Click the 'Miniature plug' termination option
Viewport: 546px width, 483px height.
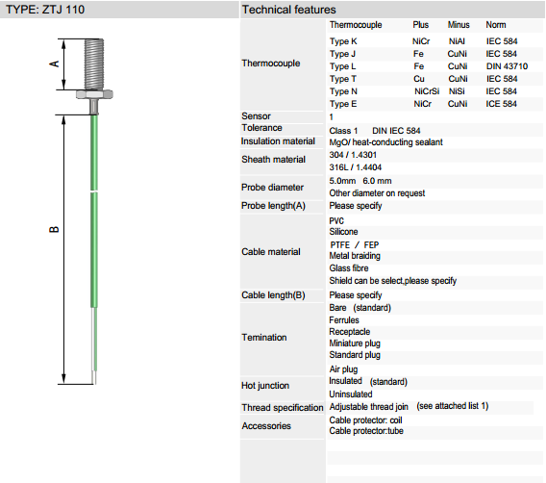[x=355, y=343]
